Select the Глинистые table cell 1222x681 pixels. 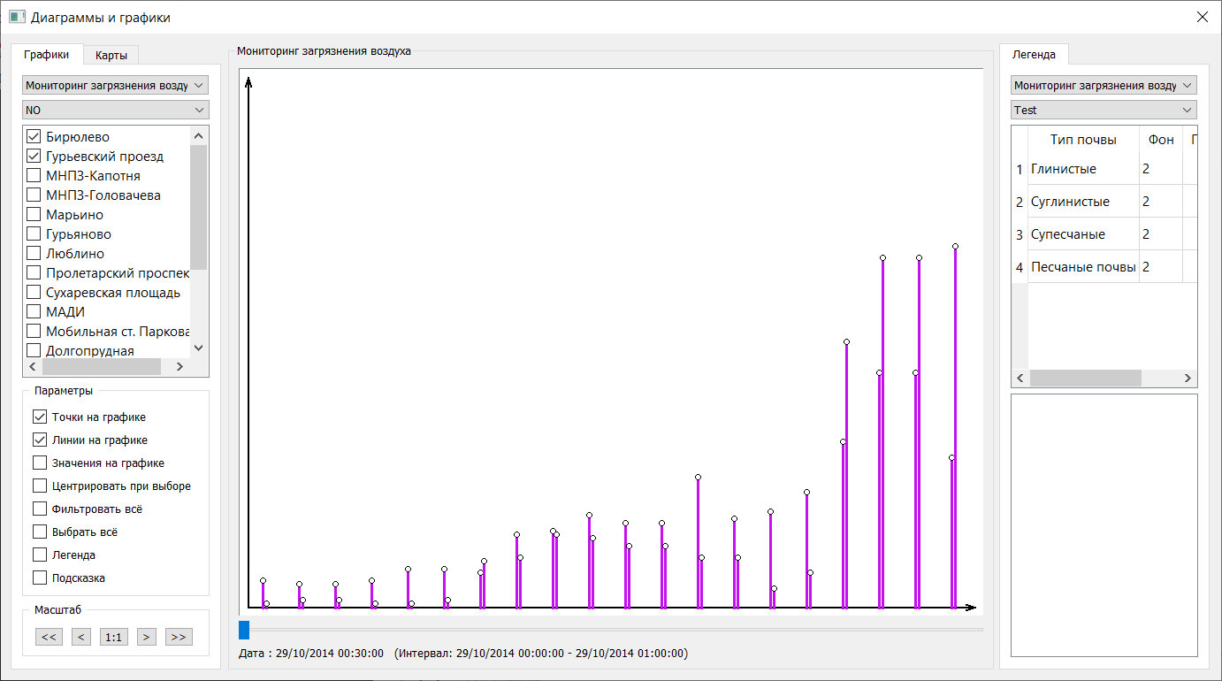pyautogui.click(x=1083, y=169)
